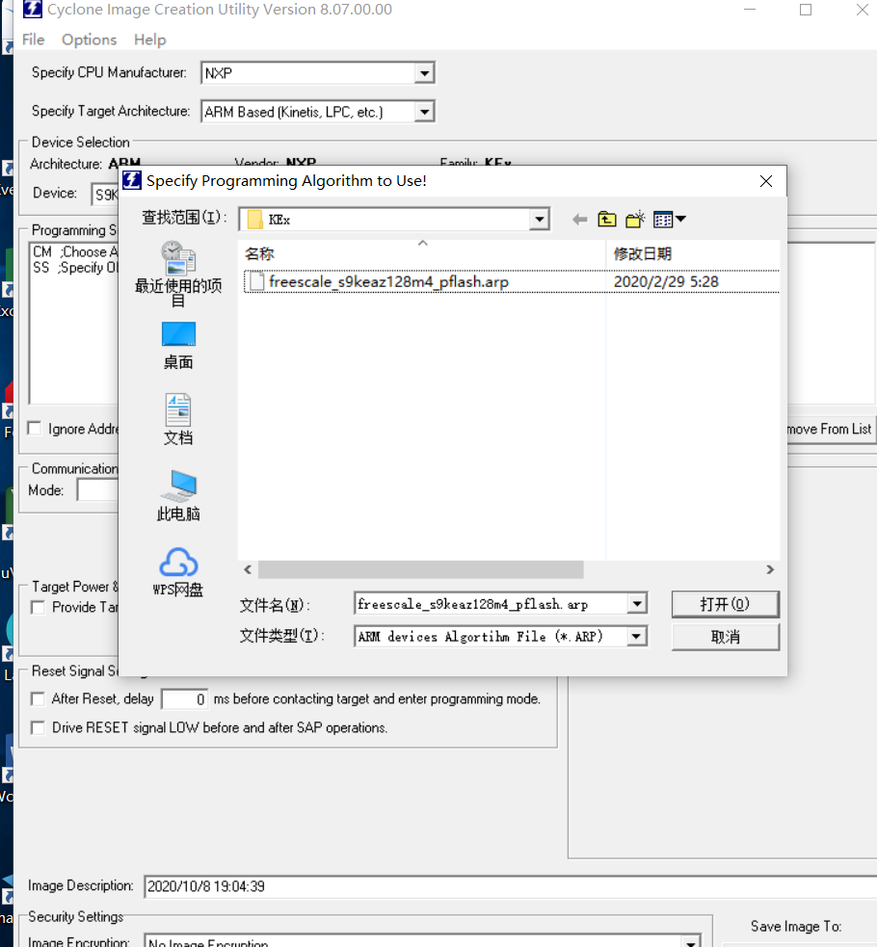
Task: Click the Image Description text field
Action: coord(511,886)
